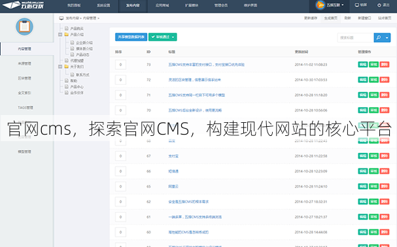Click the 更新时间 column header

coord(302,52)
